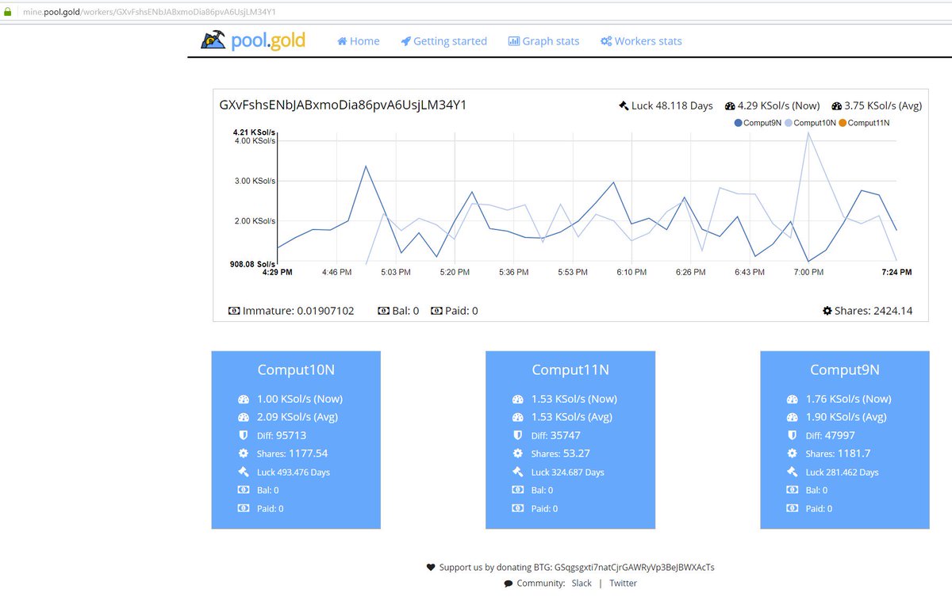Click the speedometer icon beside 3.75 KSol/s (Avg)
Viewport: 952px width, 601px height.
[836, 105]
